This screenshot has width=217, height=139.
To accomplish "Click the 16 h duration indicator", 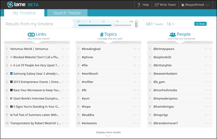I will tap(170, 24).
